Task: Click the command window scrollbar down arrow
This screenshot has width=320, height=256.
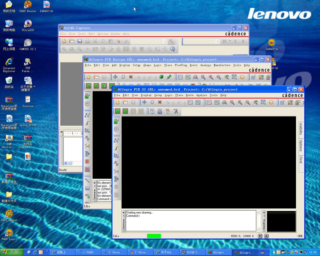Action: [x=258, y=229]
